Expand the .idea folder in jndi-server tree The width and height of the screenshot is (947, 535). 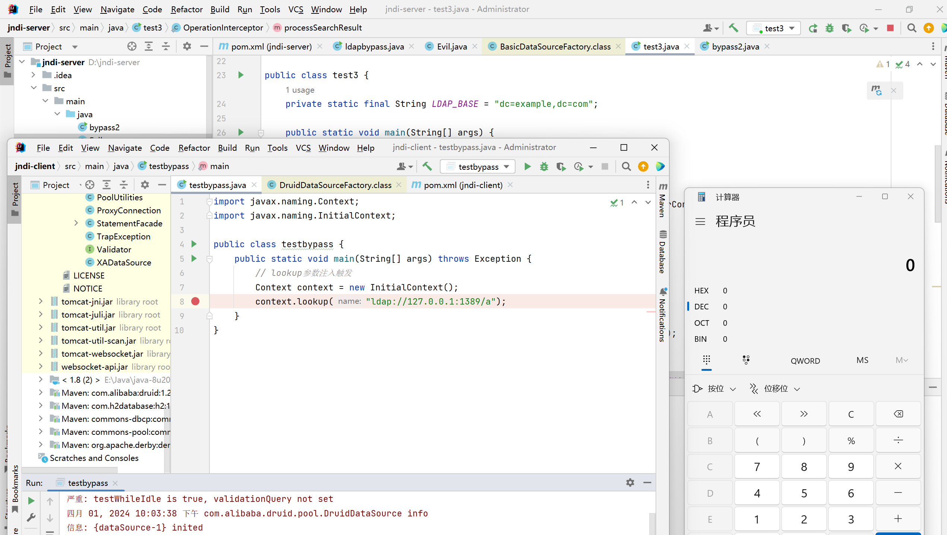coord(33,75)
